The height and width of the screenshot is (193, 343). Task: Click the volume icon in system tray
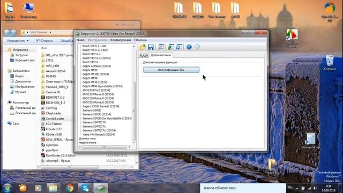coord(315,188)
